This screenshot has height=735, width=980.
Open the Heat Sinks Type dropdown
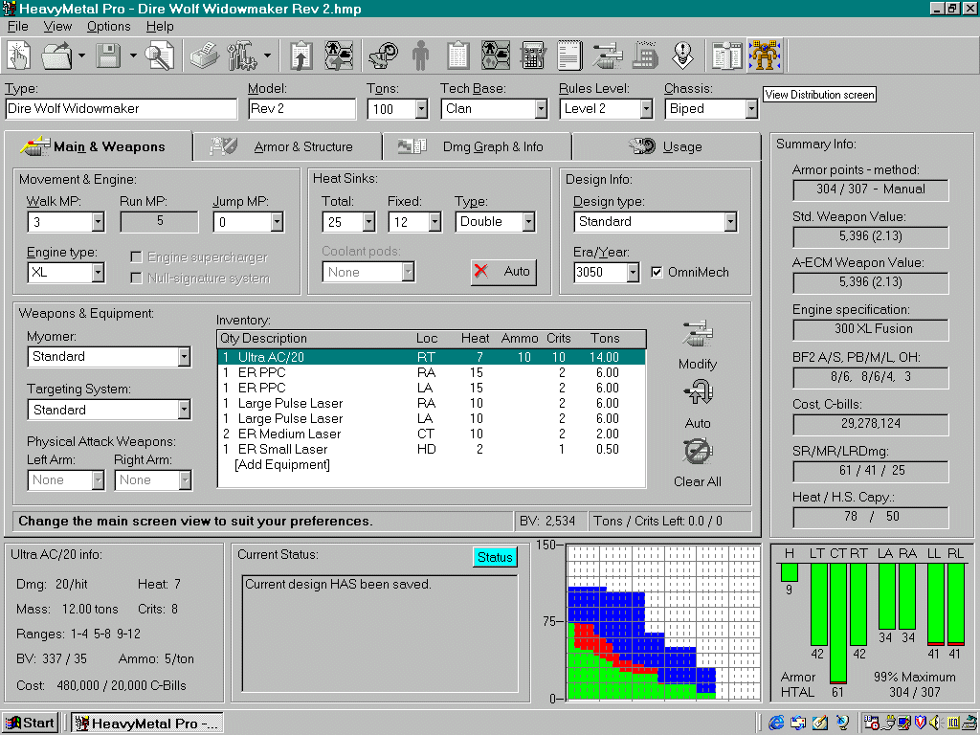pyautogui.click(x=528, y=222)
